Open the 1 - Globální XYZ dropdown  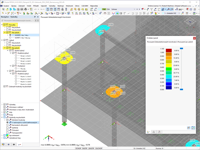tap(179, 13)
